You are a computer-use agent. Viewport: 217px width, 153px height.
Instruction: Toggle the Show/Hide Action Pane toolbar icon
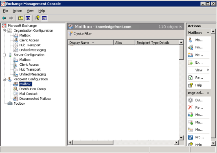click(x=44, y=18)
